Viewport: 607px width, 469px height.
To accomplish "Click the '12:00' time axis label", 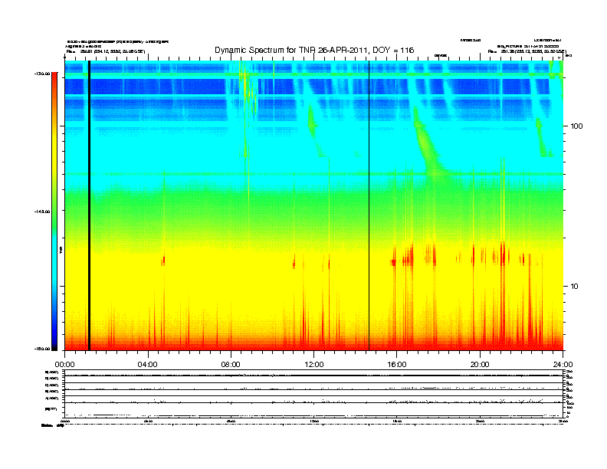I will [314, 365].
